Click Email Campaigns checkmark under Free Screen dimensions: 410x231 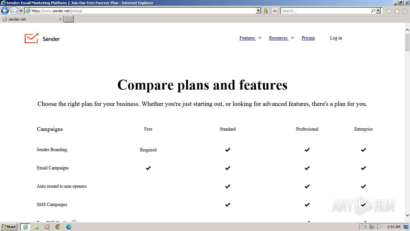tap(148, 168)
